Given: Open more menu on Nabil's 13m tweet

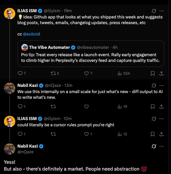Looking at the screenshot, I should pos(161,85).
